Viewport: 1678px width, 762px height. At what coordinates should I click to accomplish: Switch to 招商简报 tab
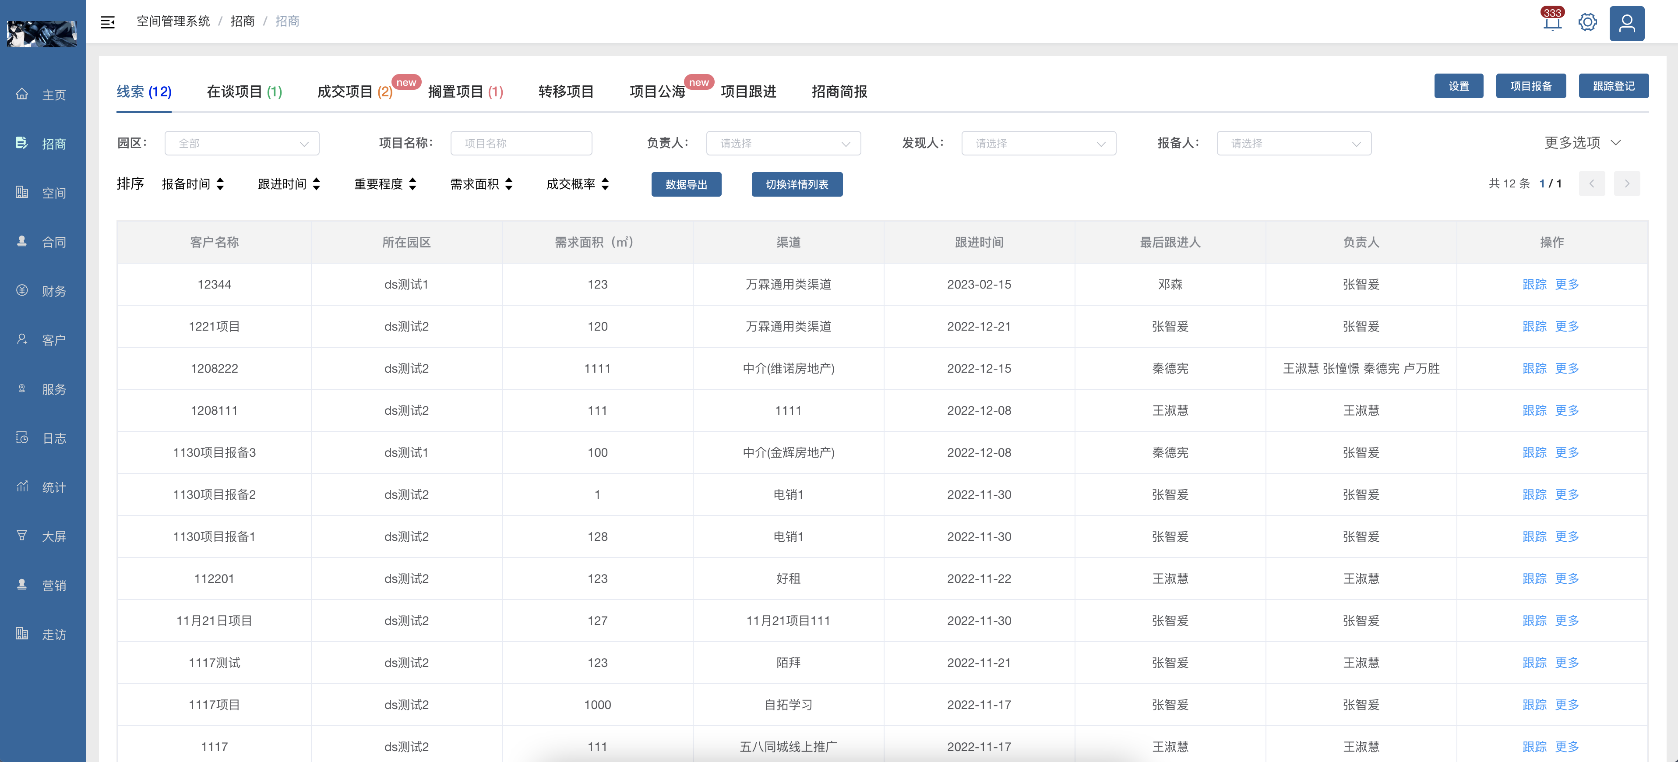tap(839, 92)
